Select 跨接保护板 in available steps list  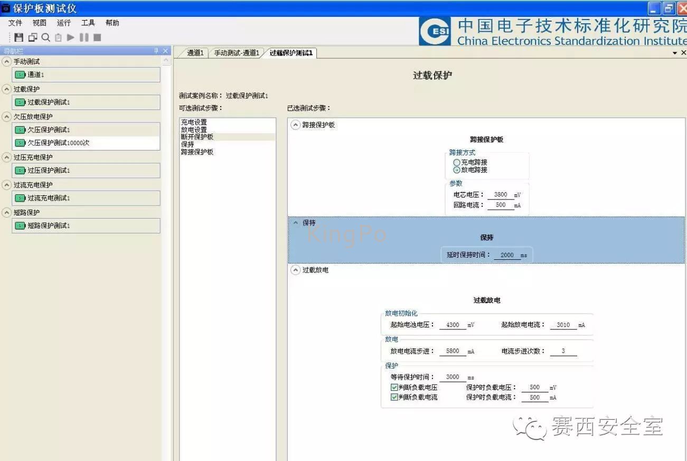tap(228, 152)
